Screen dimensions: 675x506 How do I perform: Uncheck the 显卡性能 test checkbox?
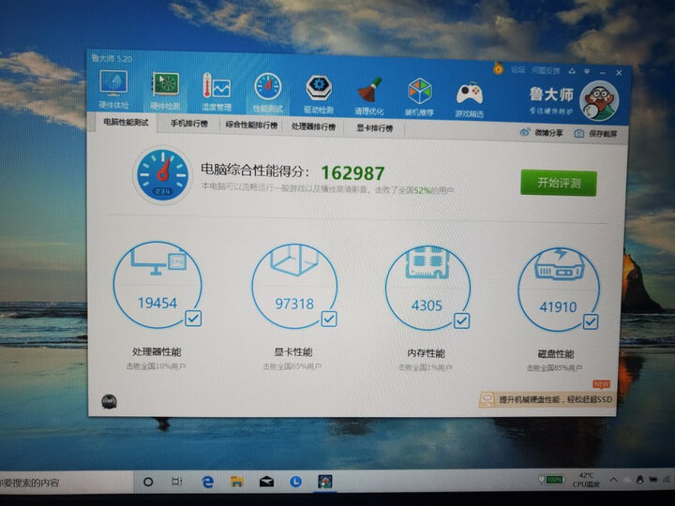(329, 319)
